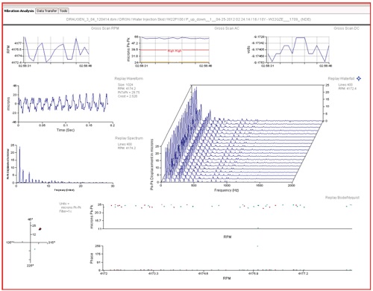Click the Gross Scan DC title

coord(346,28)
